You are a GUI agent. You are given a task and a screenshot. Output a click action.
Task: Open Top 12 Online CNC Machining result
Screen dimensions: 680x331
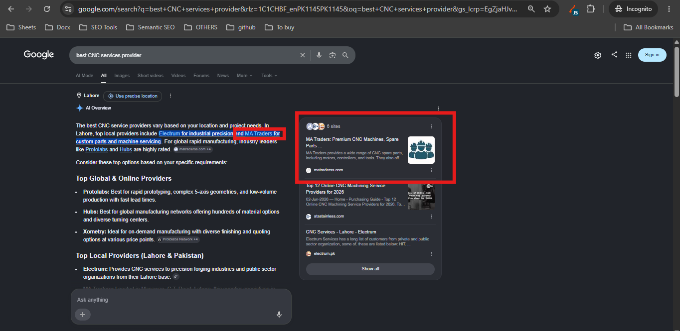point(346,189)
